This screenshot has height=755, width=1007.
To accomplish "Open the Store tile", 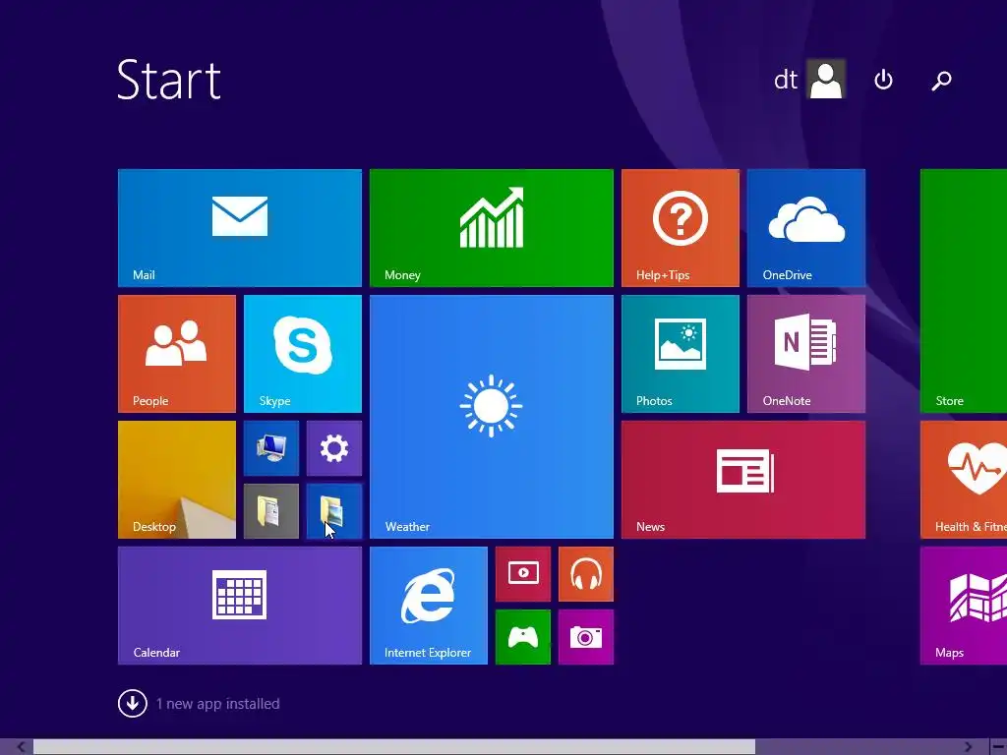I will tap(964, 291).
